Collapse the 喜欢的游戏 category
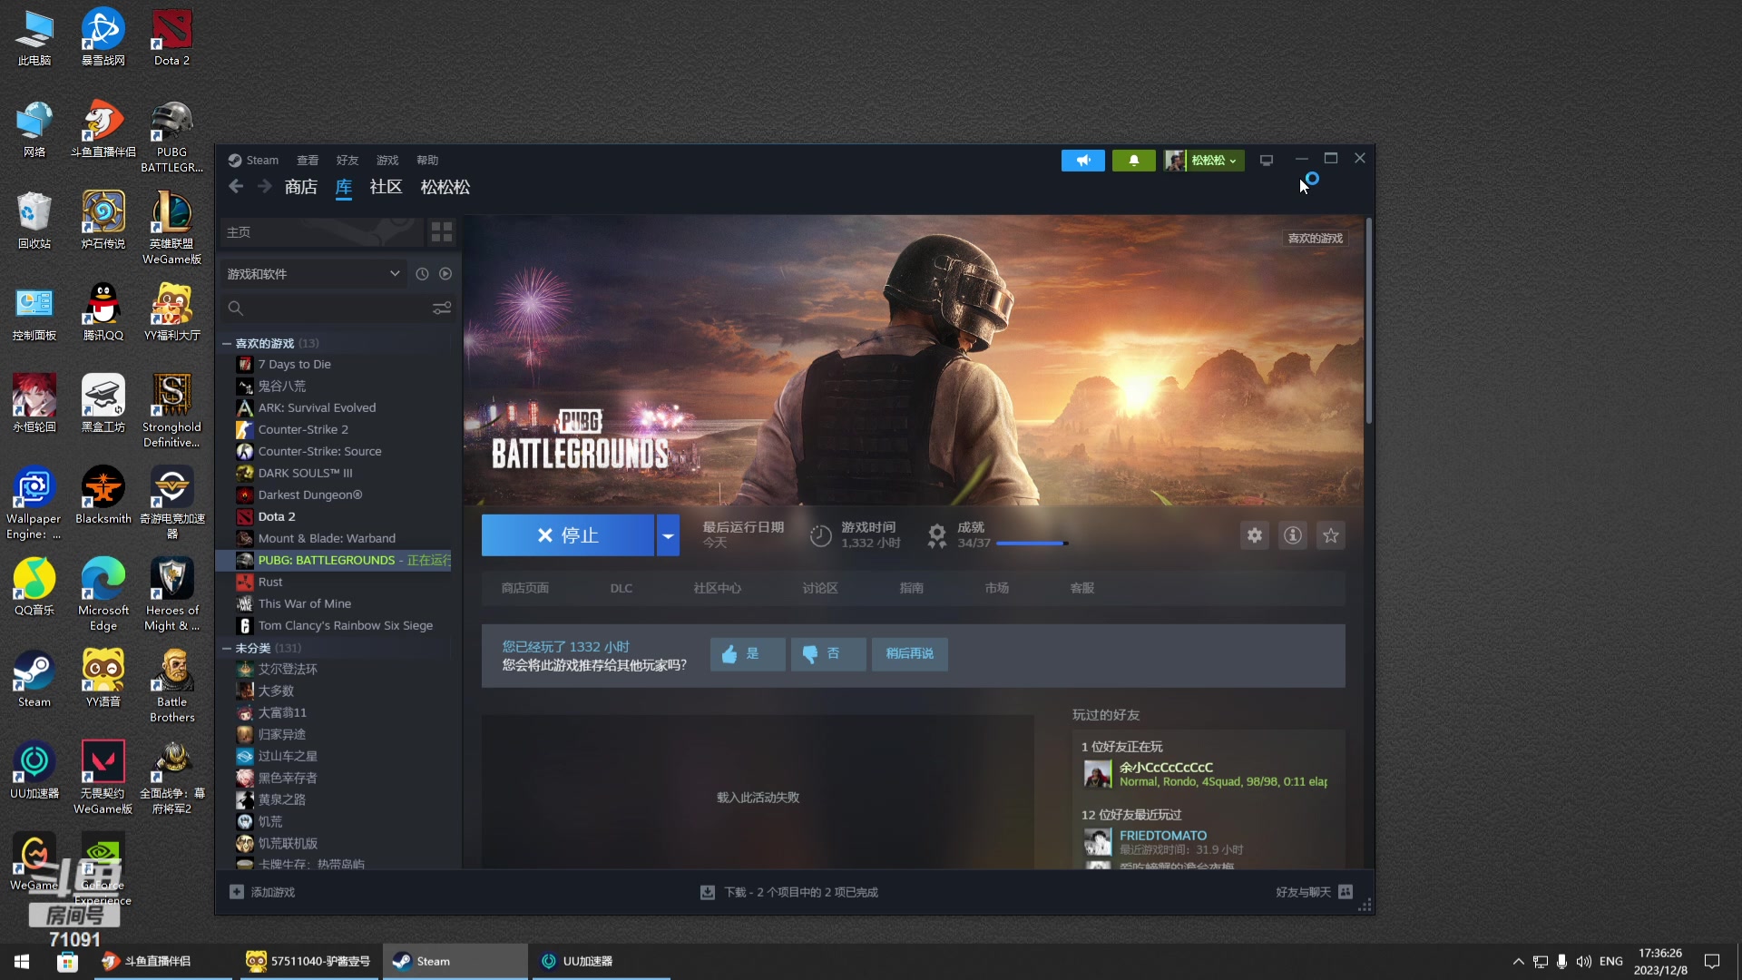This screenshot has height=980, width=1742. point(226,343)
